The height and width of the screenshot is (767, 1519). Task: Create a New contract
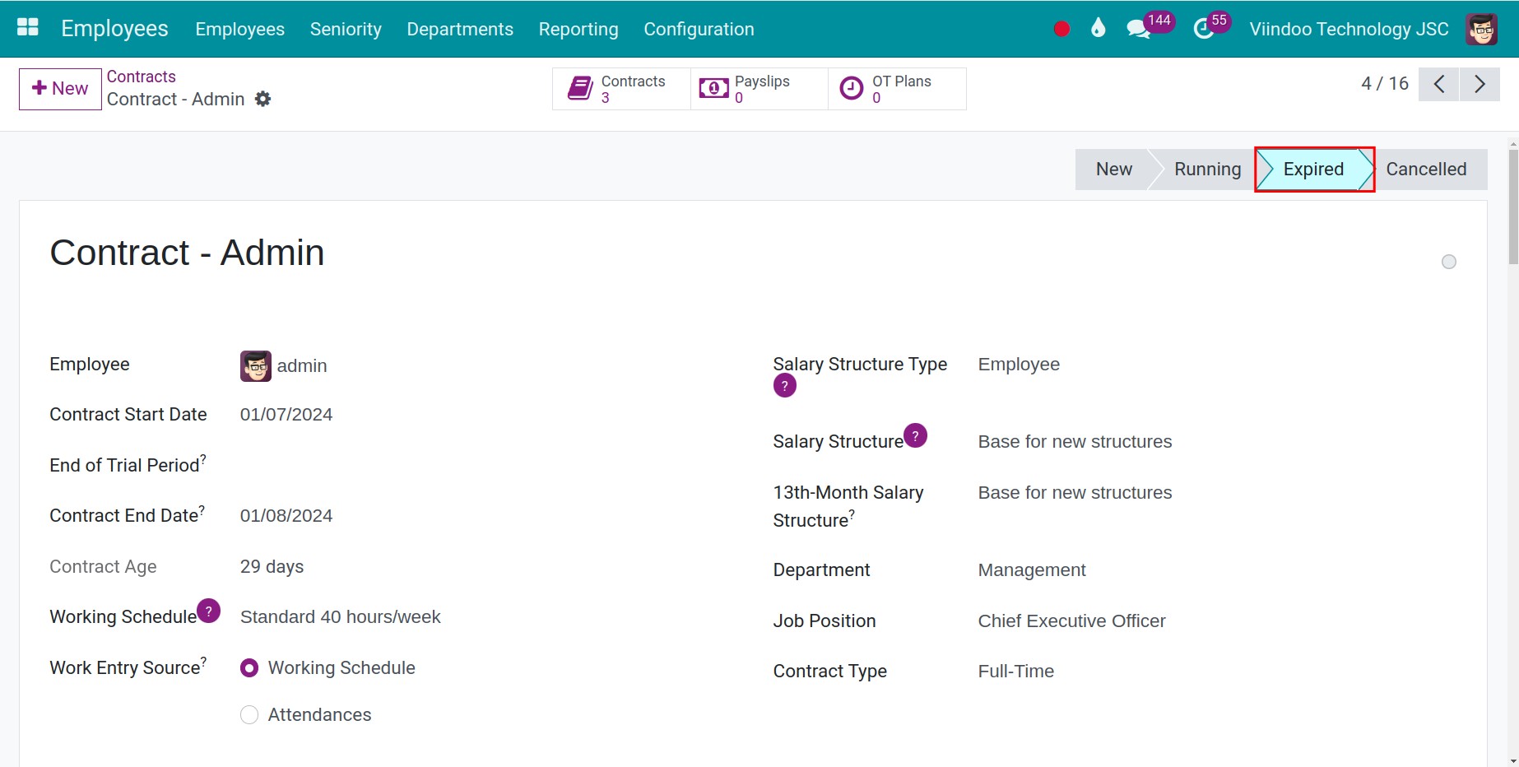point(60,89)
